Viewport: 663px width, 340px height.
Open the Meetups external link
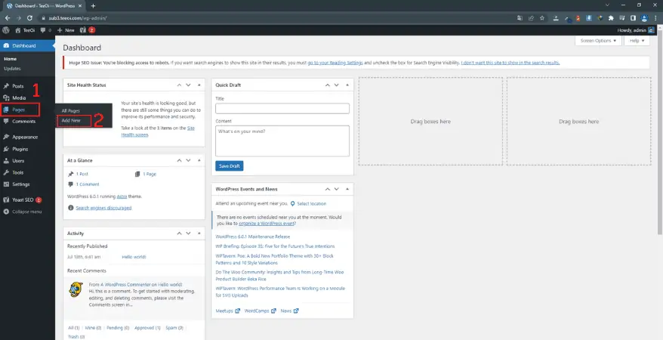pos(227,311)
